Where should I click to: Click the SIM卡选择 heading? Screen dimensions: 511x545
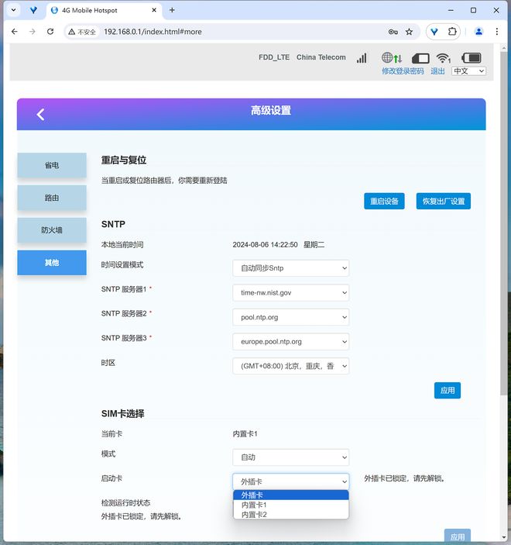point(122,414)
